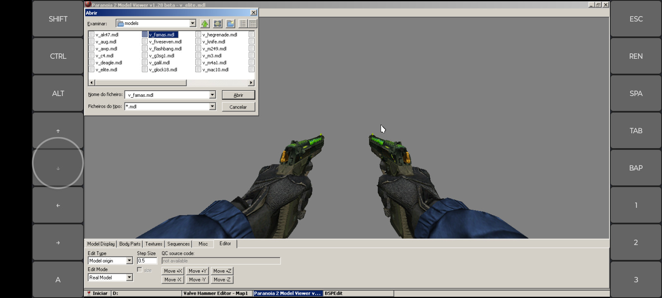Click the Paranoia red app icon in title bar
This screenshot has width=662, height=298.
[x=88, y=5]
